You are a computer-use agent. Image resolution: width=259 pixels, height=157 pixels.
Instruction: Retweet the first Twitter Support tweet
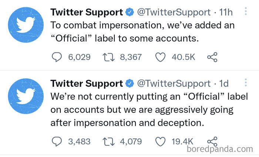108,57
